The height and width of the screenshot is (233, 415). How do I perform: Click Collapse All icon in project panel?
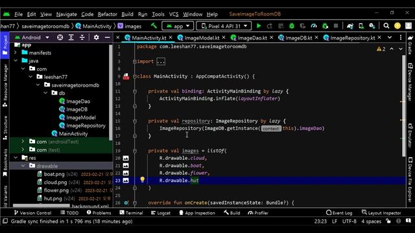pos(82,38)
